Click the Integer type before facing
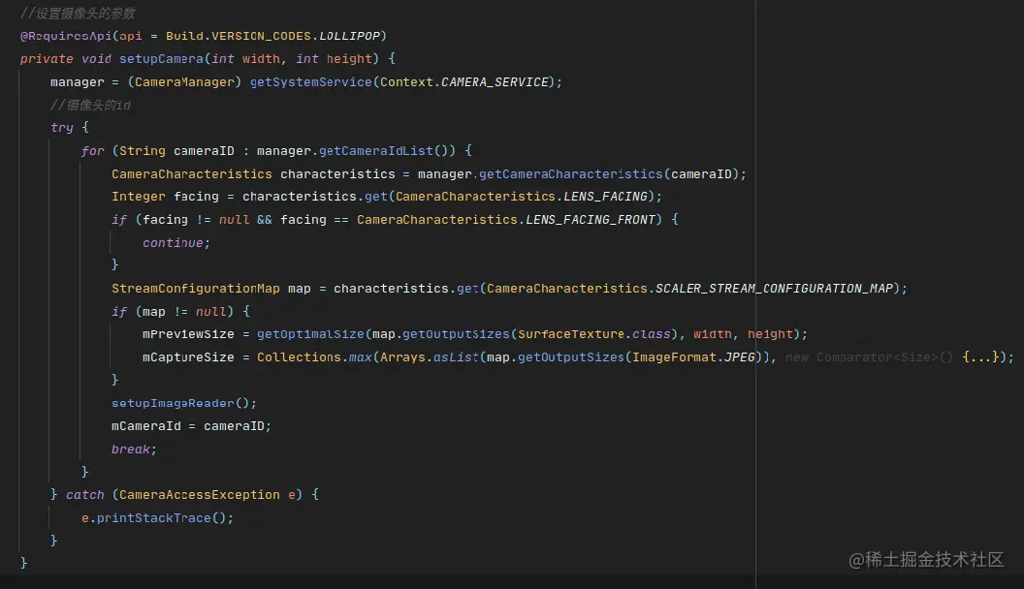The image size is (1024, 589). coord(139,197)
